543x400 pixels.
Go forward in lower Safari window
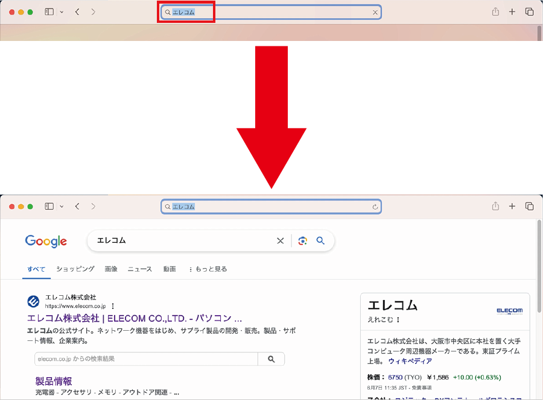(x=93, y=207)
